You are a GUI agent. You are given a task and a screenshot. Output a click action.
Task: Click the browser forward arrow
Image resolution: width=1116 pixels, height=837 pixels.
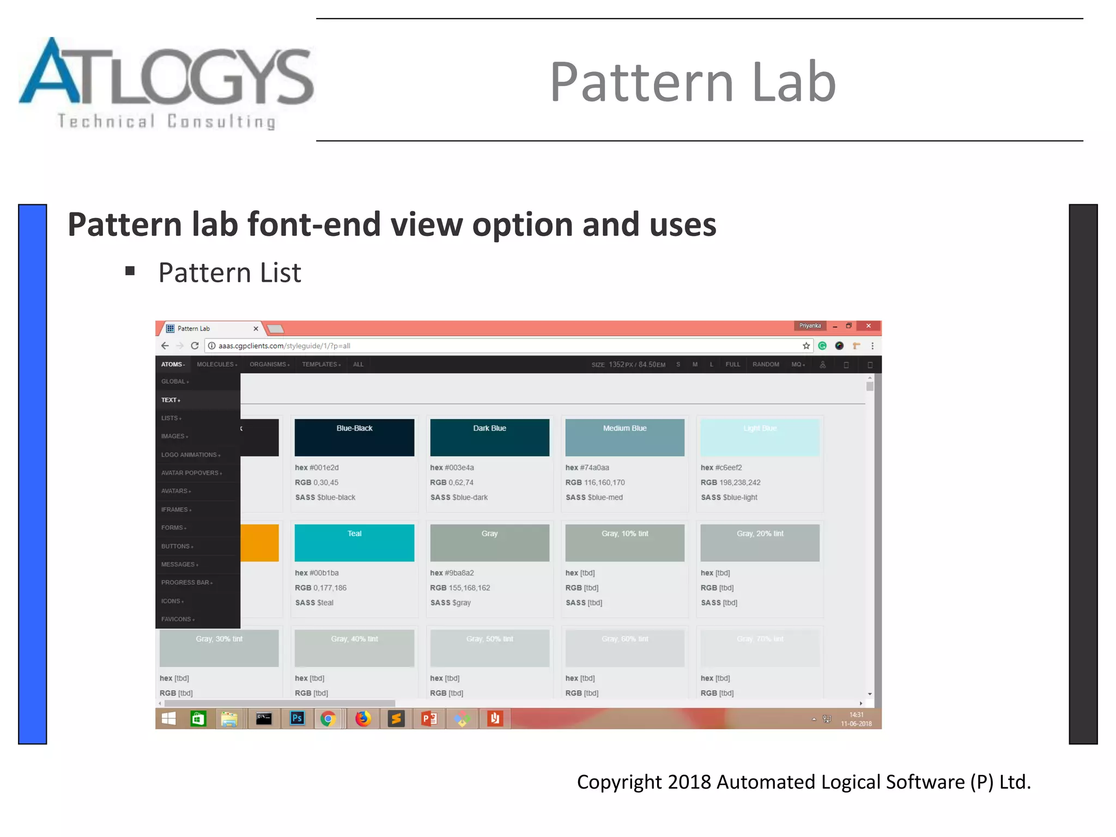(x=180, y=345)
